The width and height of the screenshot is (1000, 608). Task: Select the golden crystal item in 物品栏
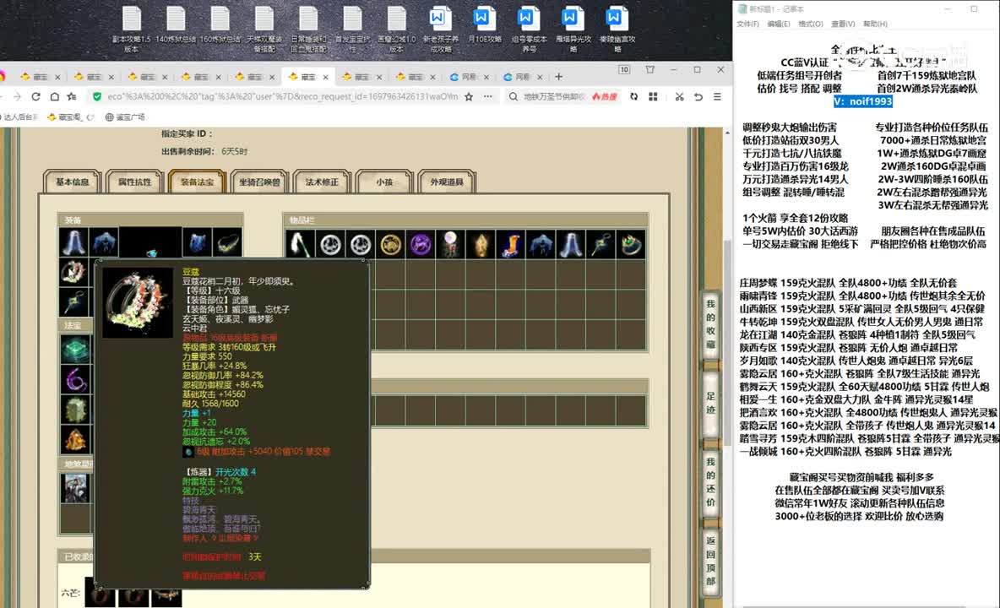tap(481, 244)
